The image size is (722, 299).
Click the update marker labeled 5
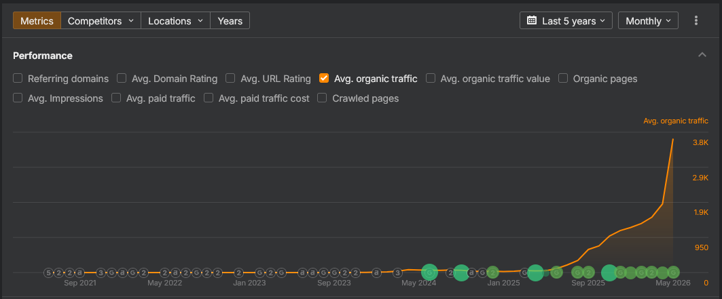coord(48,273)
